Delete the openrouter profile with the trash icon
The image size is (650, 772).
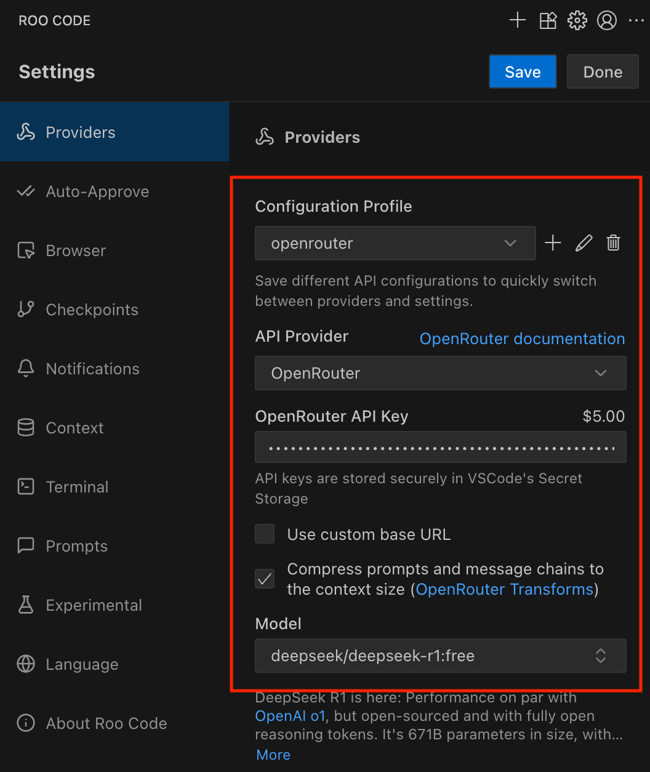(613, 243)
